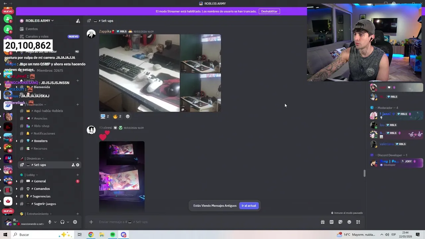
Task: Collapse the Dinámicas category
Action: pos(34,159)
